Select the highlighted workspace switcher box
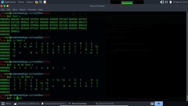This screenshot has width=188, height=106. 159,104
